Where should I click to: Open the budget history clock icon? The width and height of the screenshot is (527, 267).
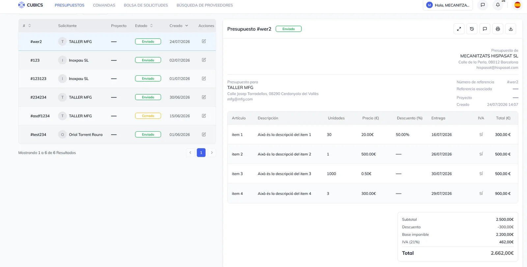472,29
